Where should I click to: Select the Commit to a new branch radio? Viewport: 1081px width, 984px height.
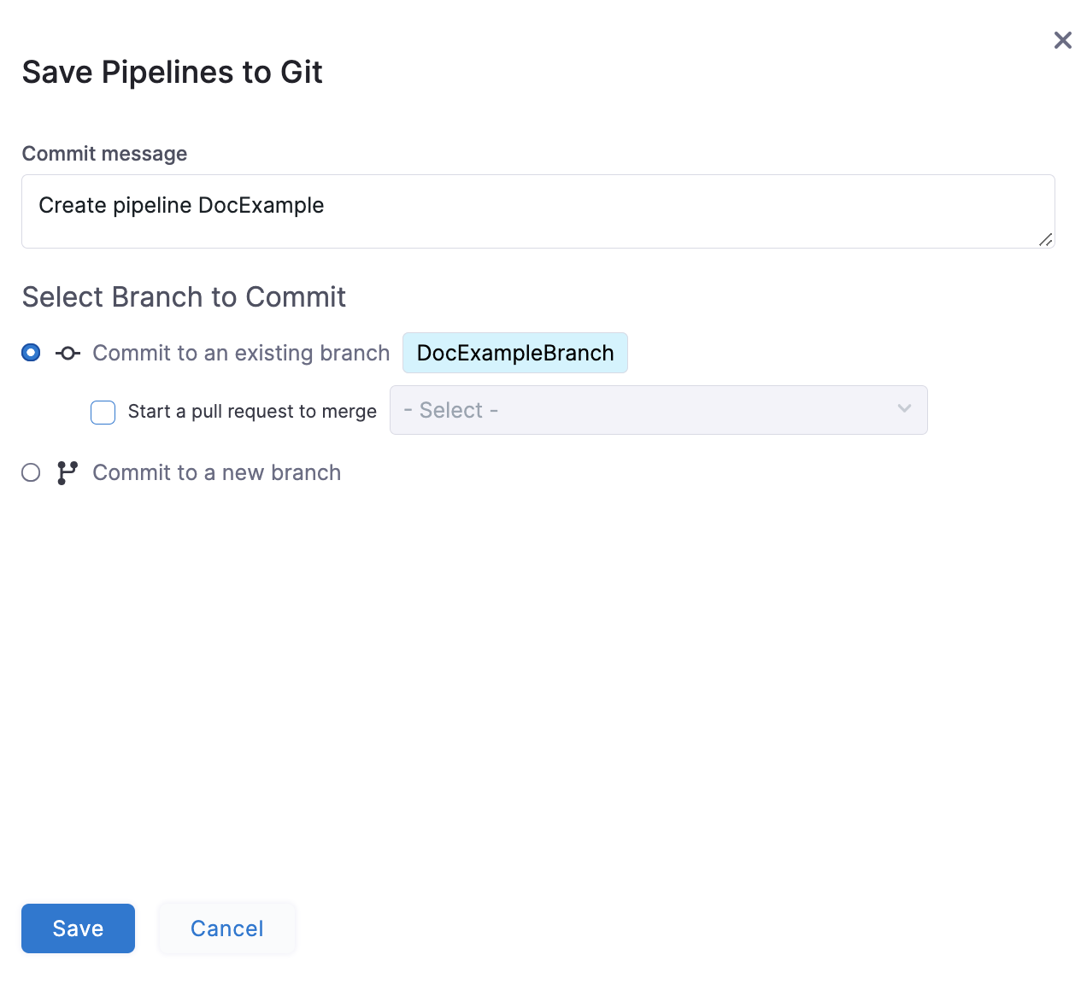(x=32, y=472)
